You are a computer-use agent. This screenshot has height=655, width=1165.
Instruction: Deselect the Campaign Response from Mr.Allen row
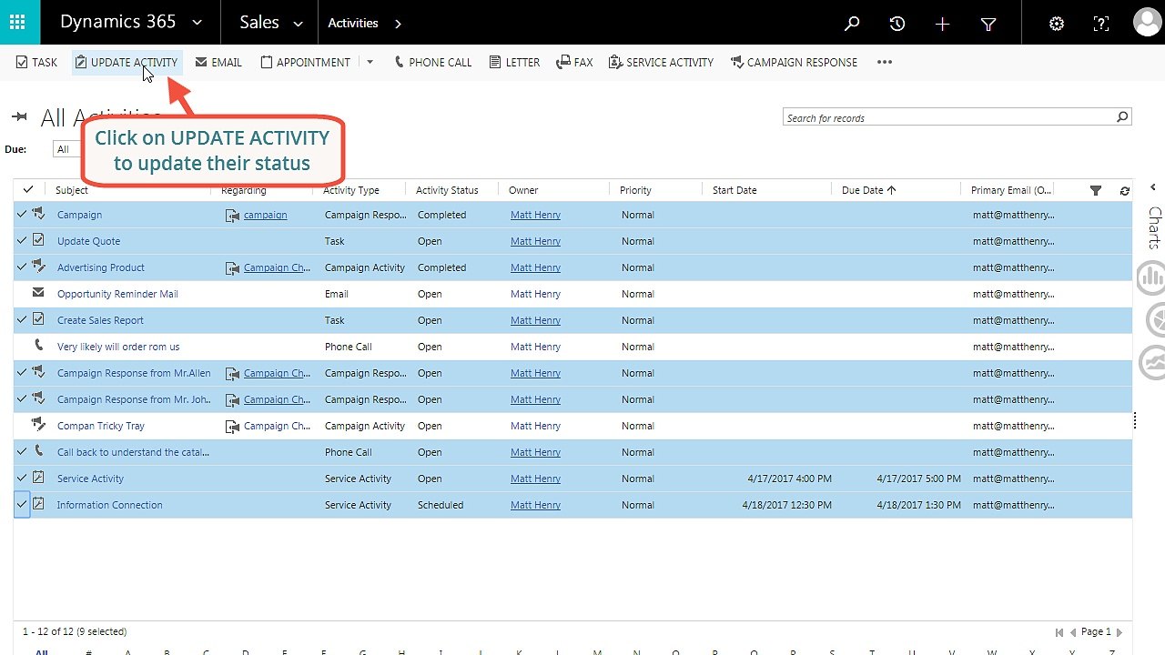[22, 373]
